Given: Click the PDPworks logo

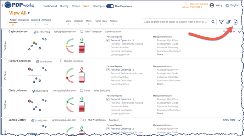Looking at the screenshot, I should tap(19, 5).
